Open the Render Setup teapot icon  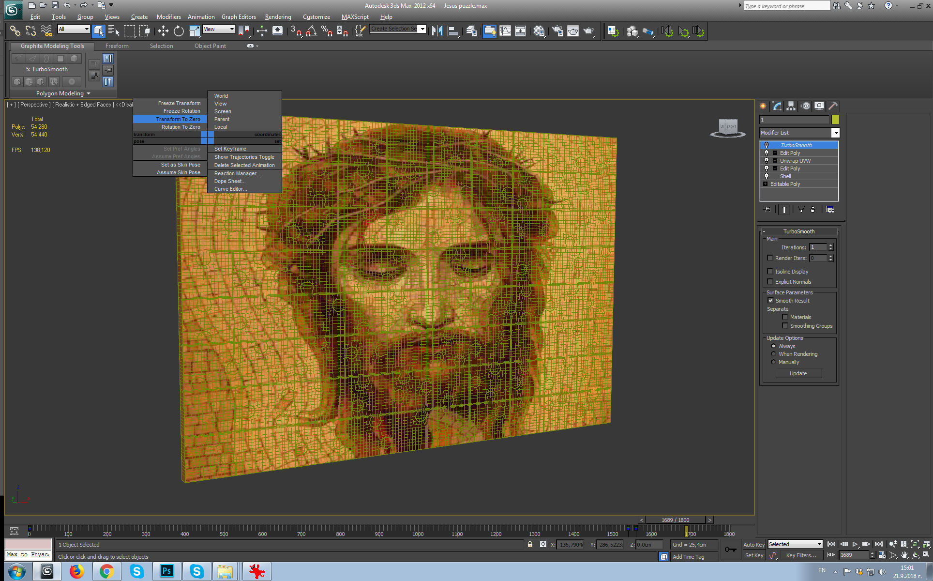pos(557,31)
